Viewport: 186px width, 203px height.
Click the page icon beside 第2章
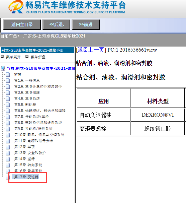8,87
